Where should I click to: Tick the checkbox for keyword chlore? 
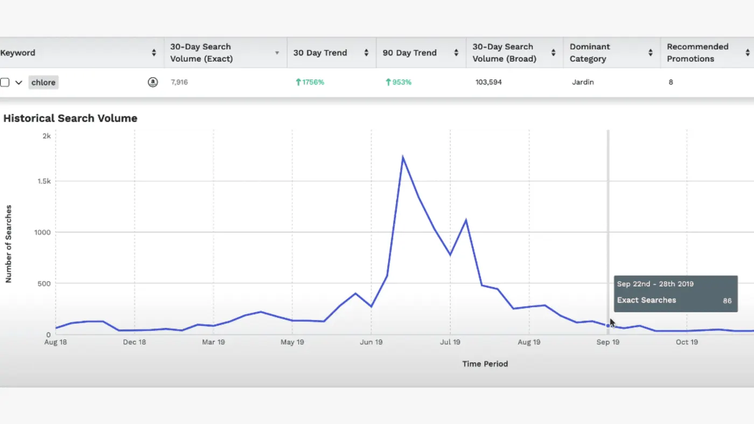point(4,82)
